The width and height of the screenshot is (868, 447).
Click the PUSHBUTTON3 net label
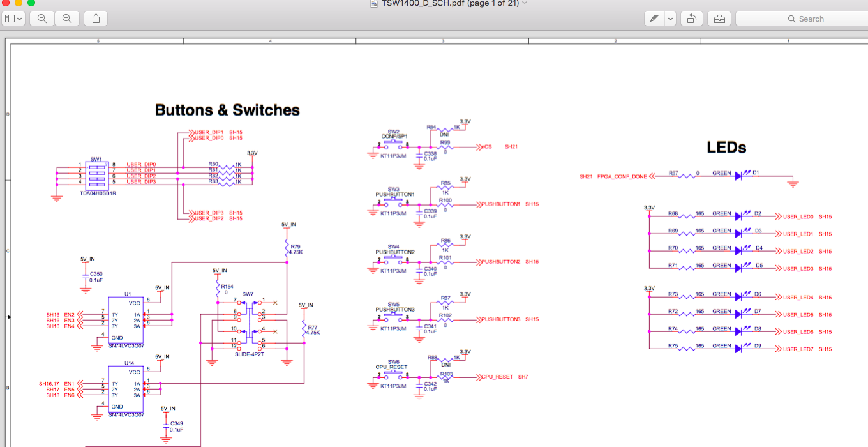(501, 319)
